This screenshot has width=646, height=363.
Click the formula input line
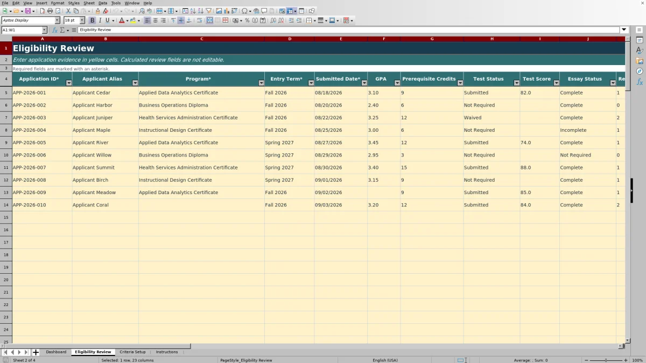pos(349,30)
